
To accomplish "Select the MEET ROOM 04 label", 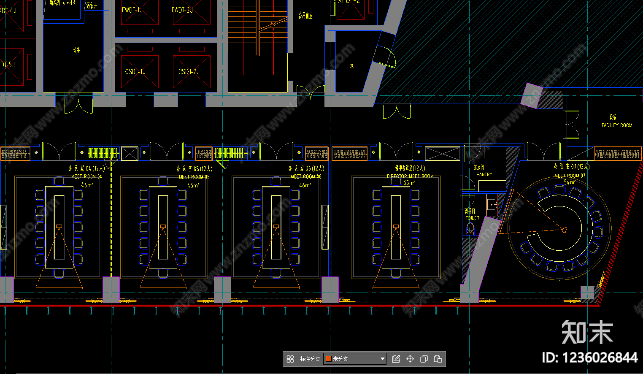I will 86,176.
